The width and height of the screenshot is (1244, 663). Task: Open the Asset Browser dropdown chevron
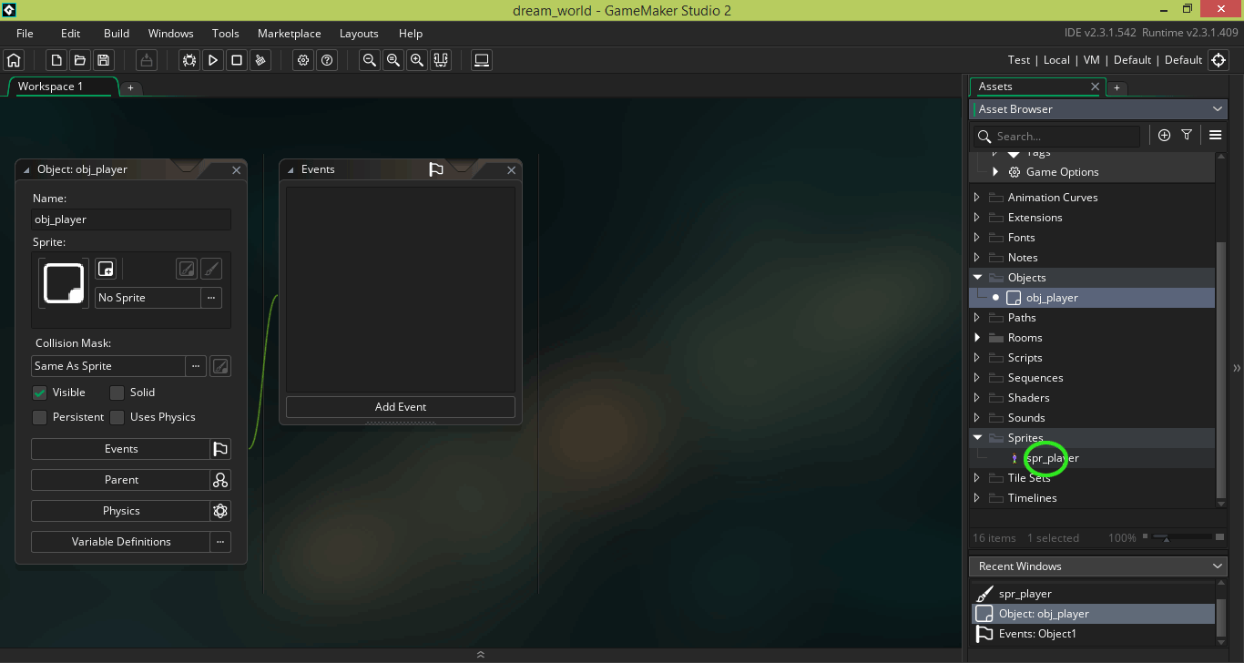click(1219, 109)
